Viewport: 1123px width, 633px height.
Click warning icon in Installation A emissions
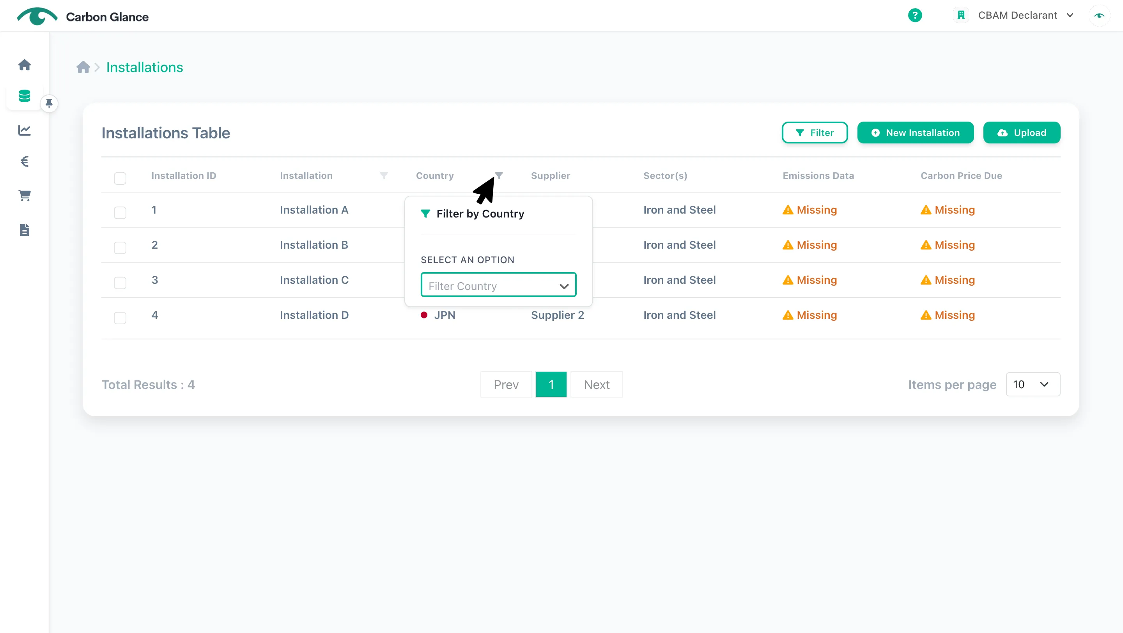788,210
